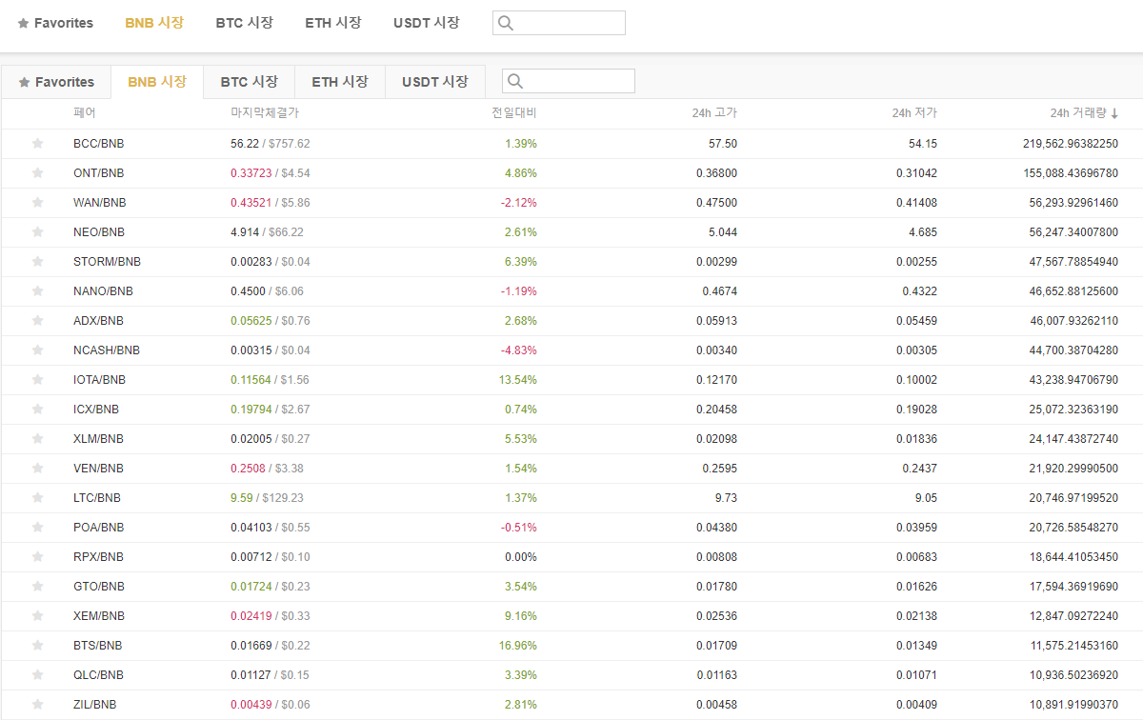The image size is (1143, 720).
Task: Click the star next to ZIL/BNB
Action: click(x=36, y=704)
